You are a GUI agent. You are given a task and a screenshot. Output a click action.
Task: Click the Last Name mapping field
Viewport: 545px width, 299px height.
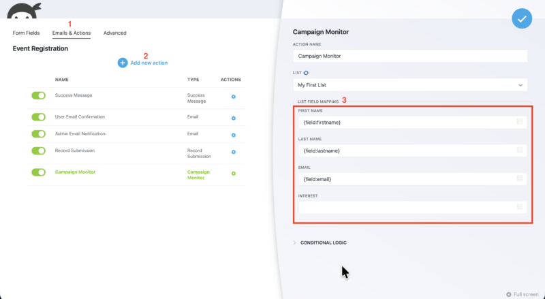[x=413, y=151]
